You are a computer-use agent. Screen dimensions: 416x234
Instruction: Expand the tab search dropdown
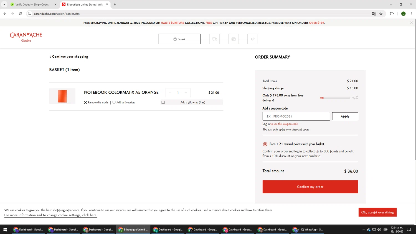(x=4, y=4)
